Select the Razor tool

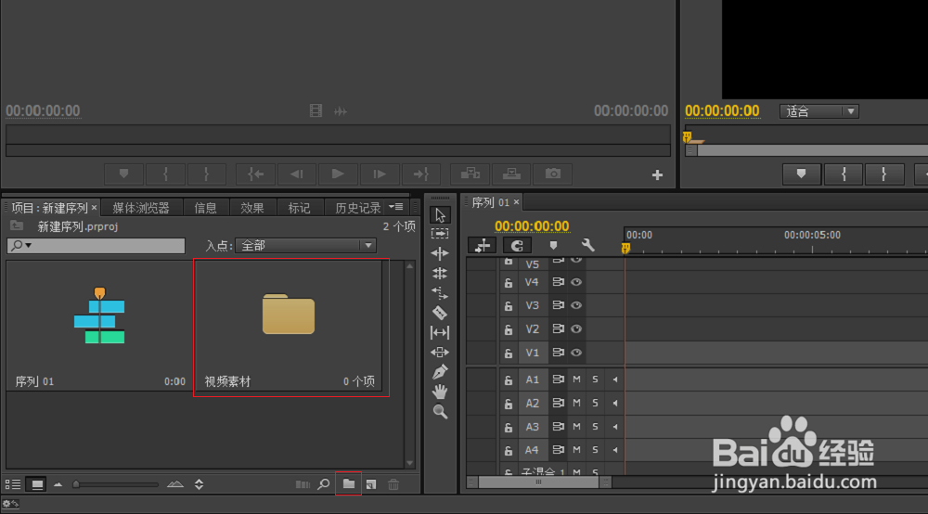(x=440, y=313)
